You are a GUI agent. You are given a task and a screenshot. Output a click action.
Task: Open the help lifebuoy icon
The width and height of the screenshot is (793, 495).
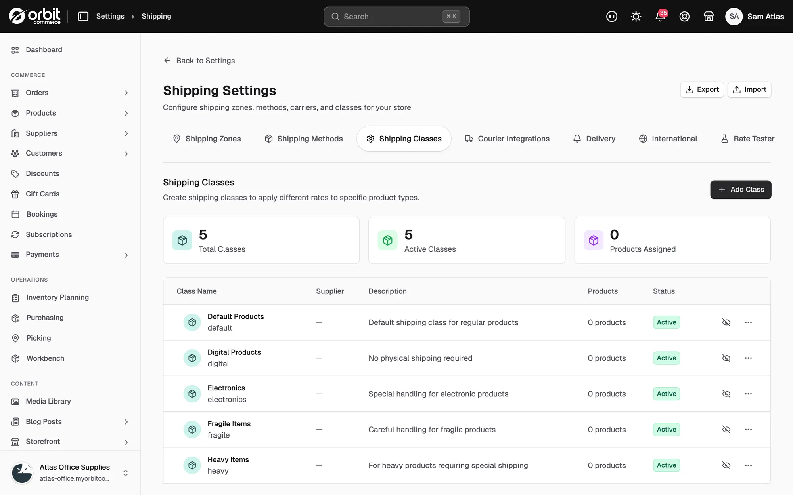point(684,16)
